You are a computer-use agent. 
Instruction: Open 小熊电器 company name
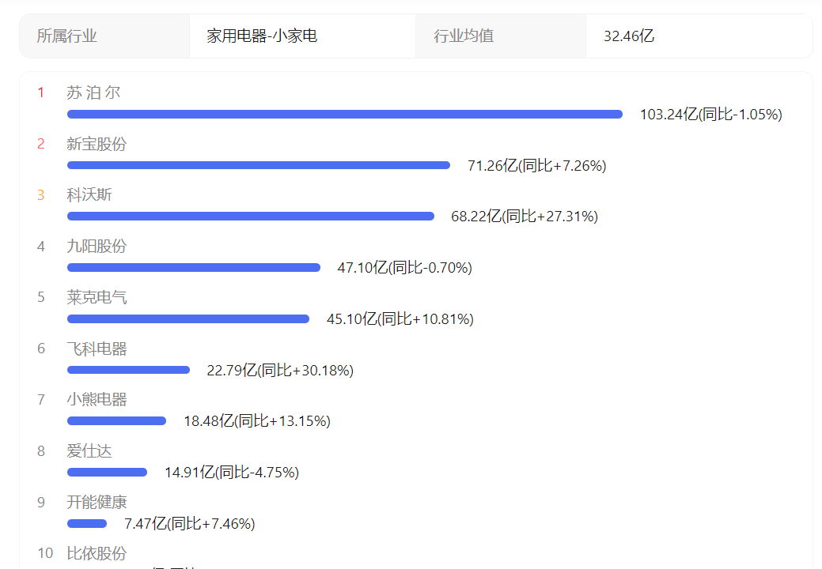pyautogui.click(x=97, y=399)
